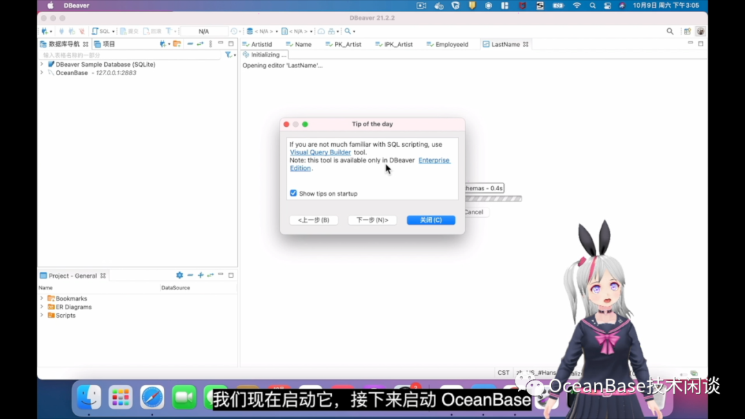Open Finder from the Dock
Image resolution: width=745 pixels, height=419 pixels.
click(89, 397)
